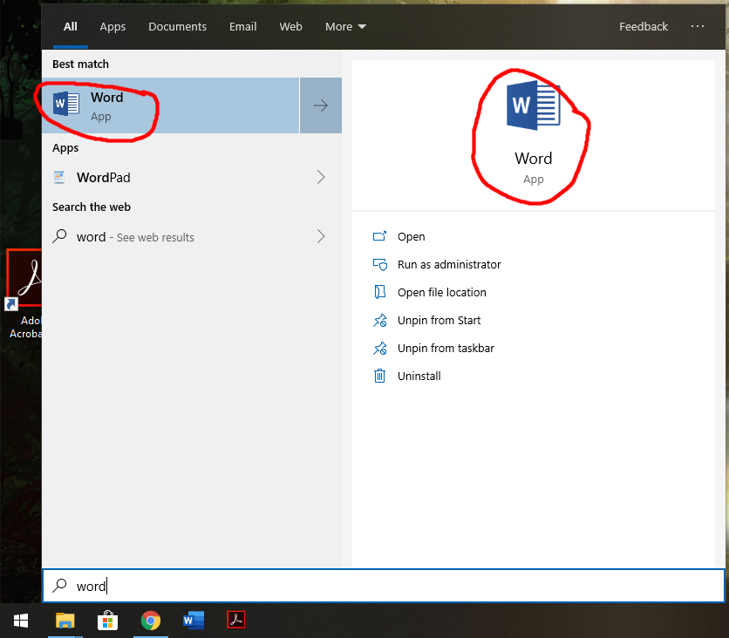729x638 pixels.
Task: Expand the word web results chevron
Action: [321, 236]
